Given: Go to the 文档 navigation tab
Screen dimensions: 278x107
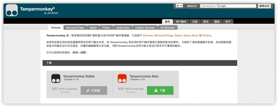Looking at the screenshot, I should 195,22.
